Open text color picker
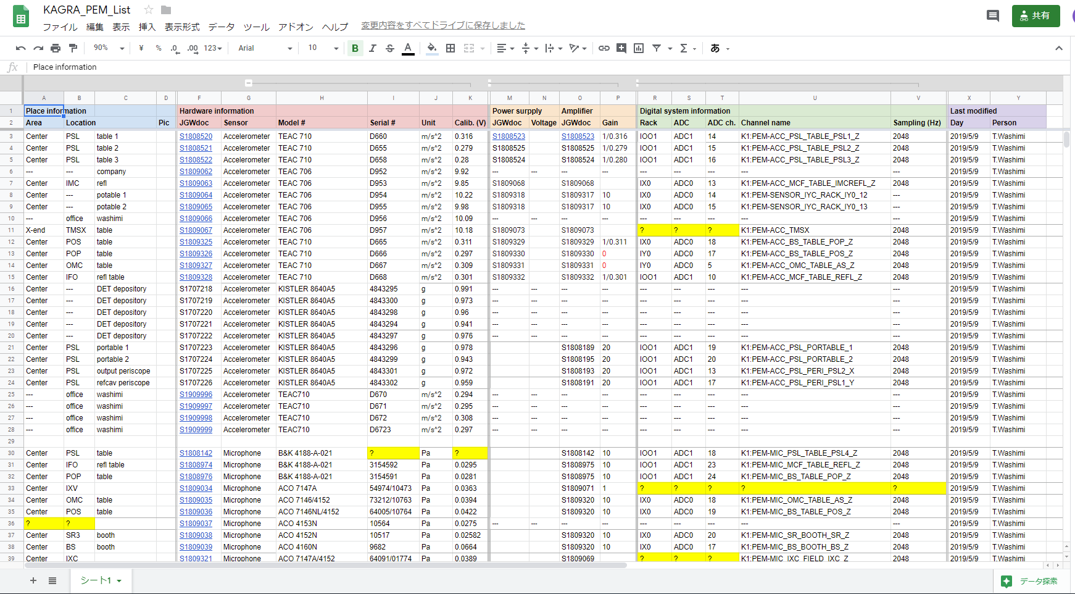1075x594 pixels. tap(408, 48)
